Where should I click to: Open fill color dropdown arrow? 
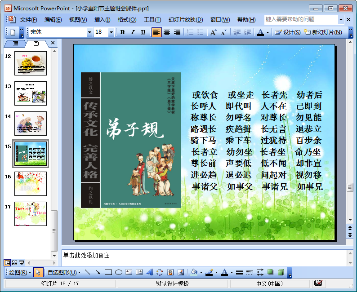tap(201, 272)
